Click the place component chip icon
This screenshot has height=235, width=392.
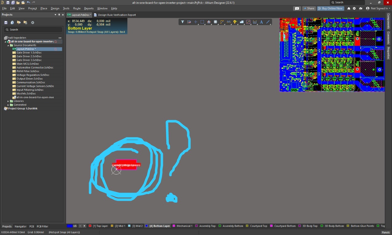215,22
